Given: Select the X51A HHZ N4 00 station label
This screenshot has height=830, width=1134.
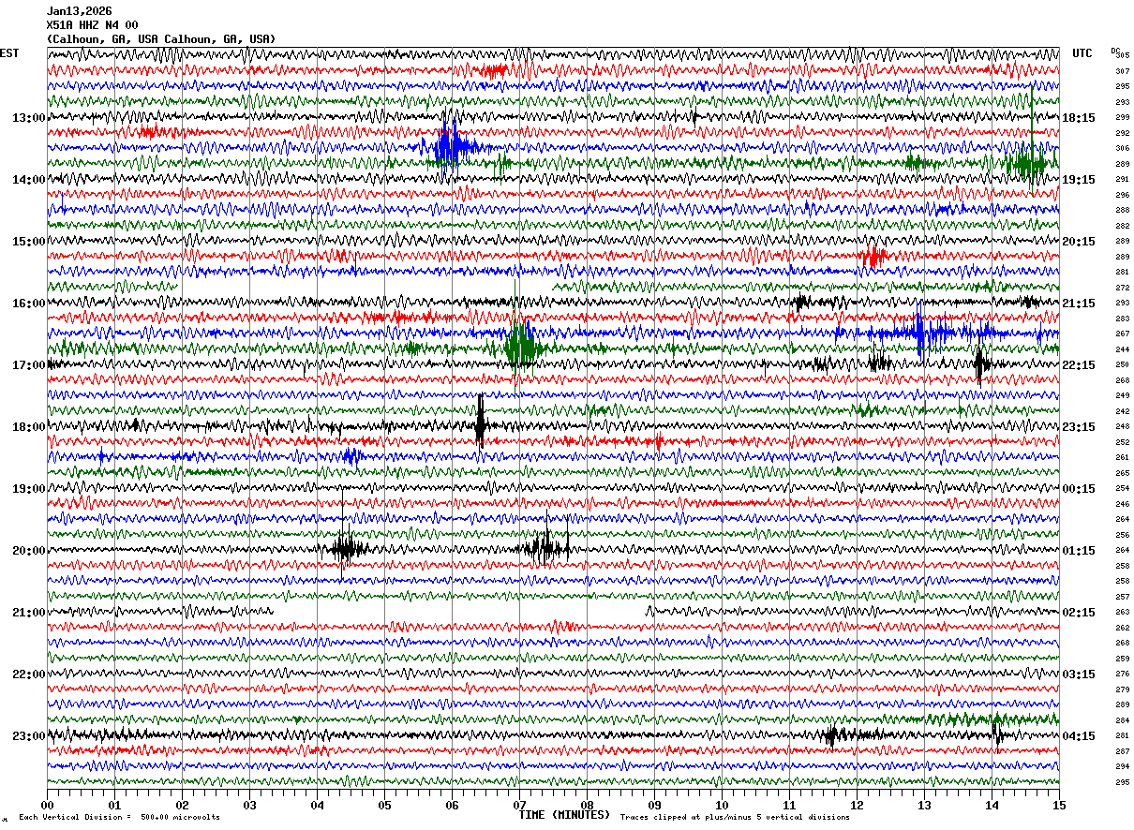Looking at the screenshot, I should [x=92, y=25].
